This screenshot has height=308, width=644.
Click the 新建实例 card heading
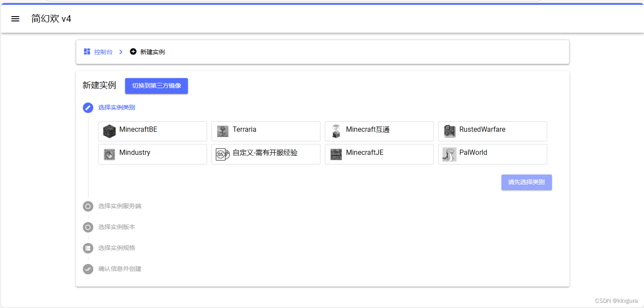(x=99, y=86)
